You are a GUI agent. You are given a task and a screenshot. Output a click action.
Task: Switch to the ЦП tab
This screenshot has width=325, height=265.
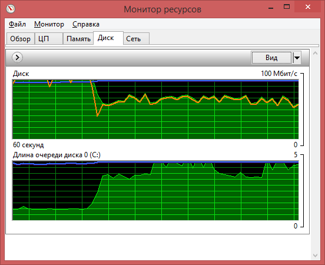point(49,39)
